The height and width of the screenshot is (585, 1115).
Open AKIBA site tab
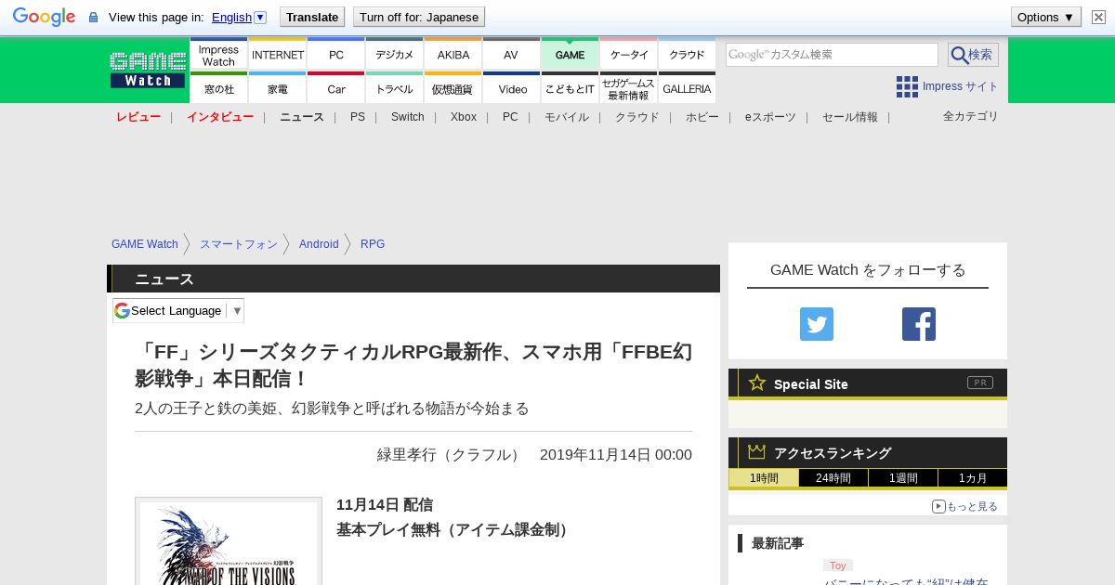click(x=453, y=55)
